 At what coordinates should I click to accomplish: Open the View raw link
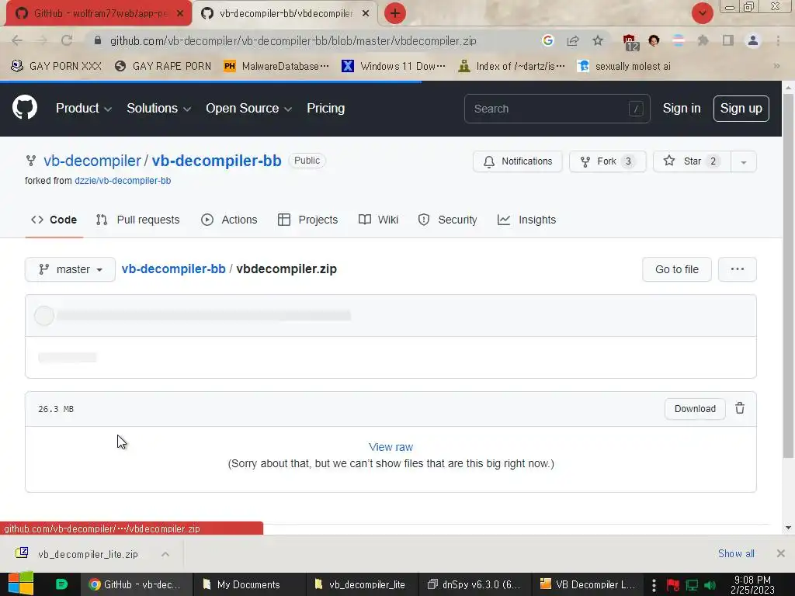391,447
